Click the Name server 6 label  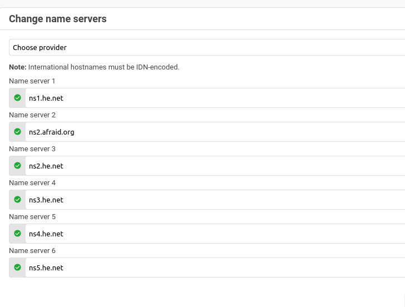32,251
